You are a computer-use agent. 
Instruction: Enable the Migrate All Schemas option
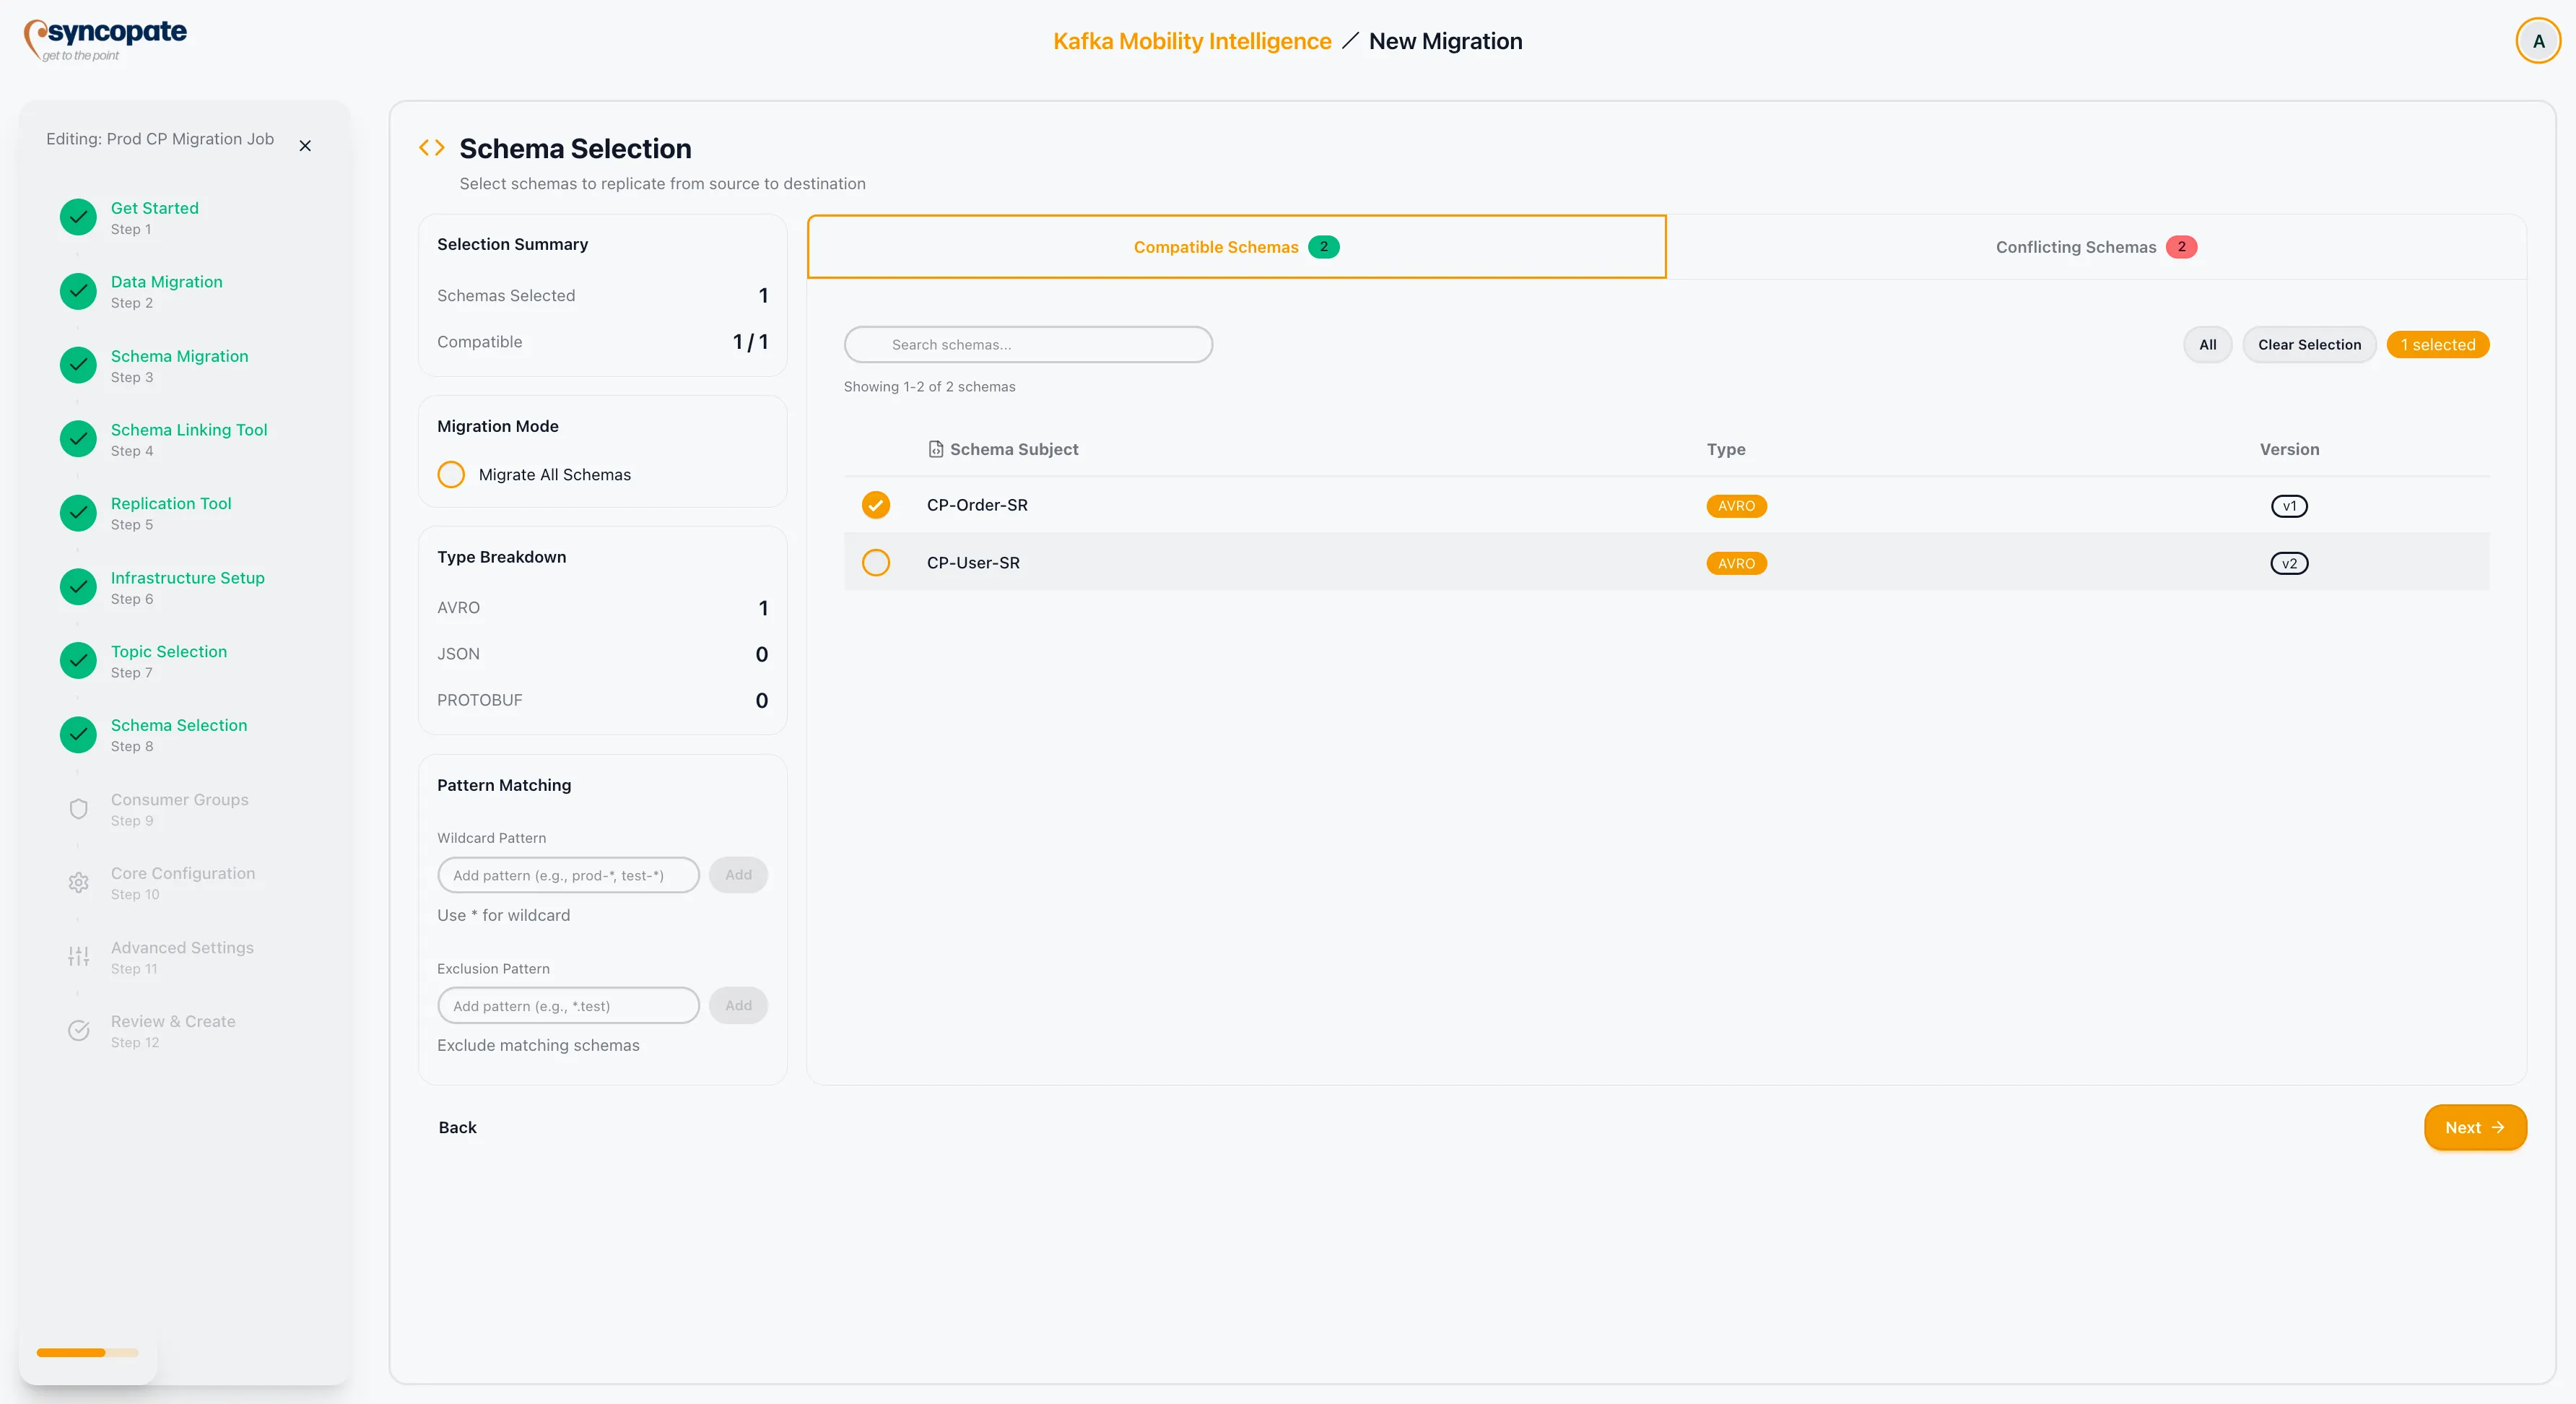pyautogui.click(x=451, y=474)
